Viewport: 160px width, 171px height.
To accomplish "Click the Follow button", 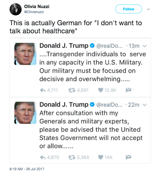I will click(129, 9).
